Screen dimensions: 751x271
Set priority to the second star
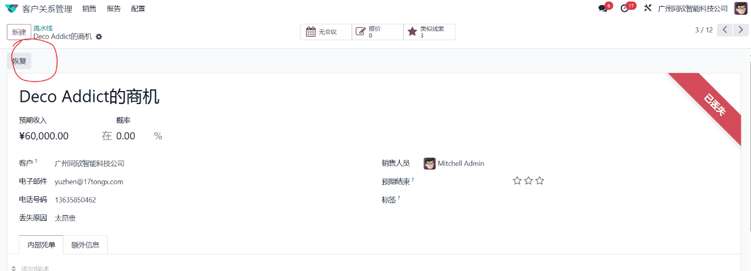(x=528, y=180)
